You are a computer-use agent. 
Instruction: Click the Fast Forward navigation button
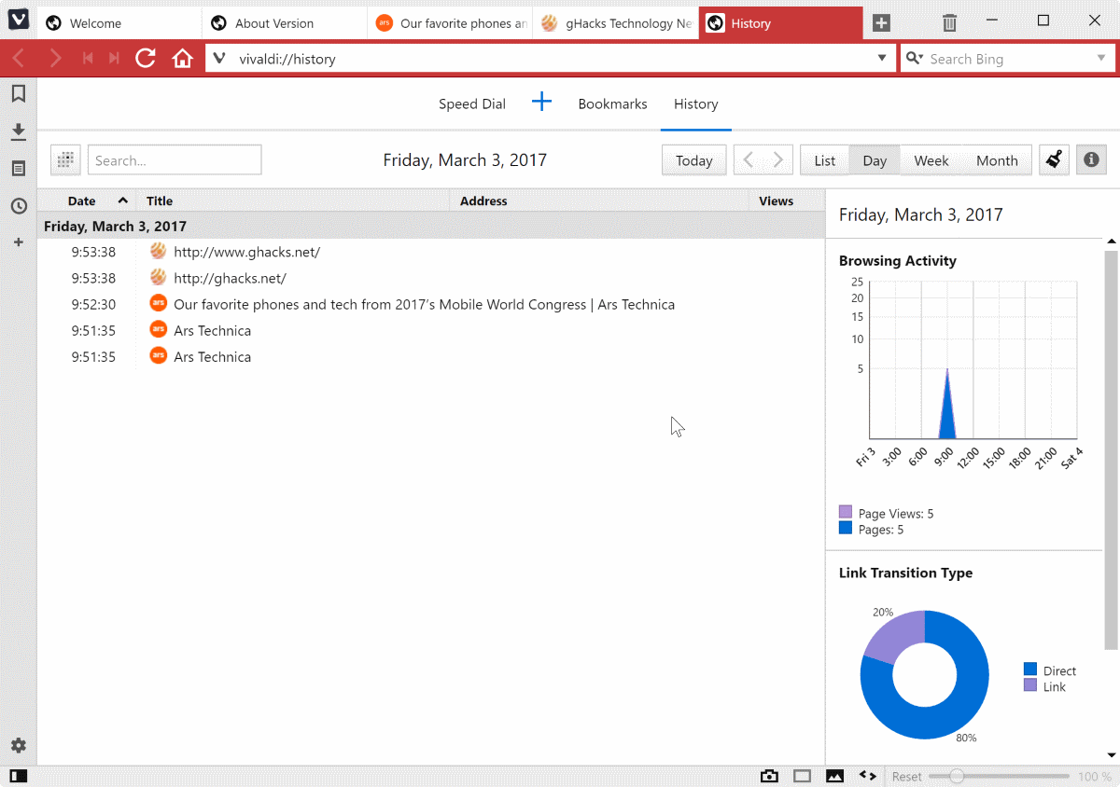click(x=115, y=59)
